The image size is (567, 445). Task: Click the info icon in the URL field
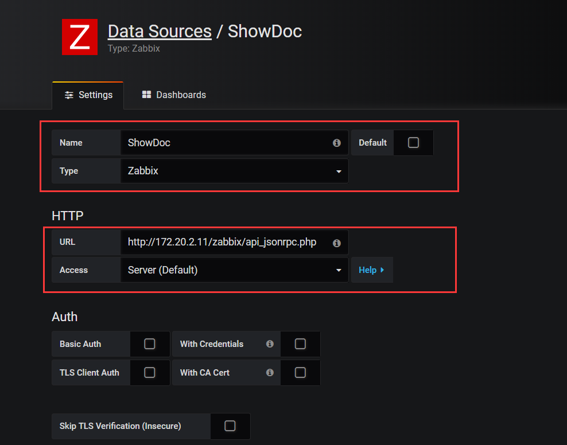[x=337, y=243]
